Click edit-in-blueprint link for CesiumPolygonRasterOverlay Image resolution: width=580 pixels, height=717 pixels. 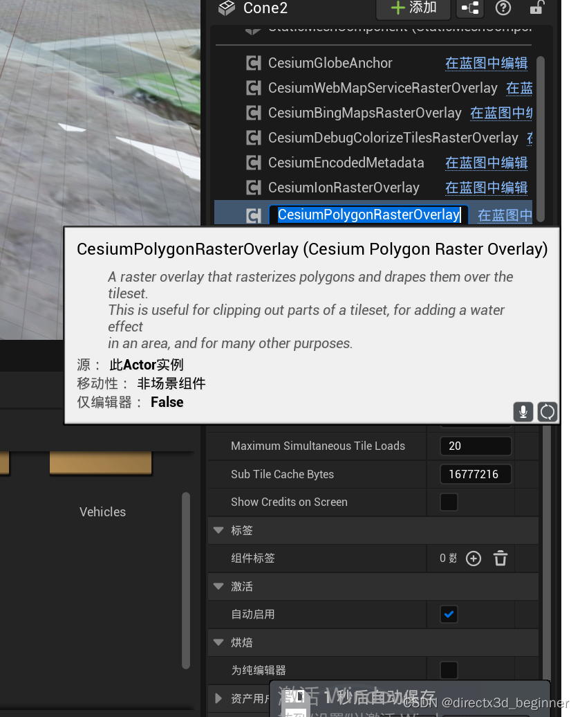coord(505,215)
